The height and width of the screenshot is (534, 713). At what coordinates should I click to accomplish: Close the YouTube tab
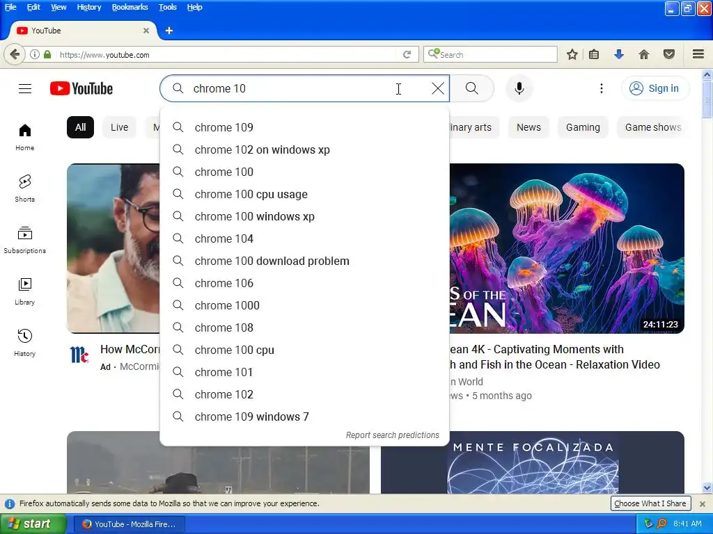(146, 31)
